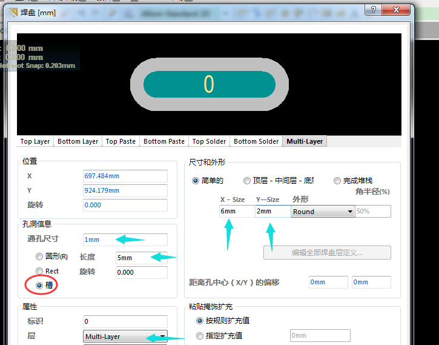Screen dimensions: 439x345
Task: Open the Round shape dropdown
Action: 323,212
